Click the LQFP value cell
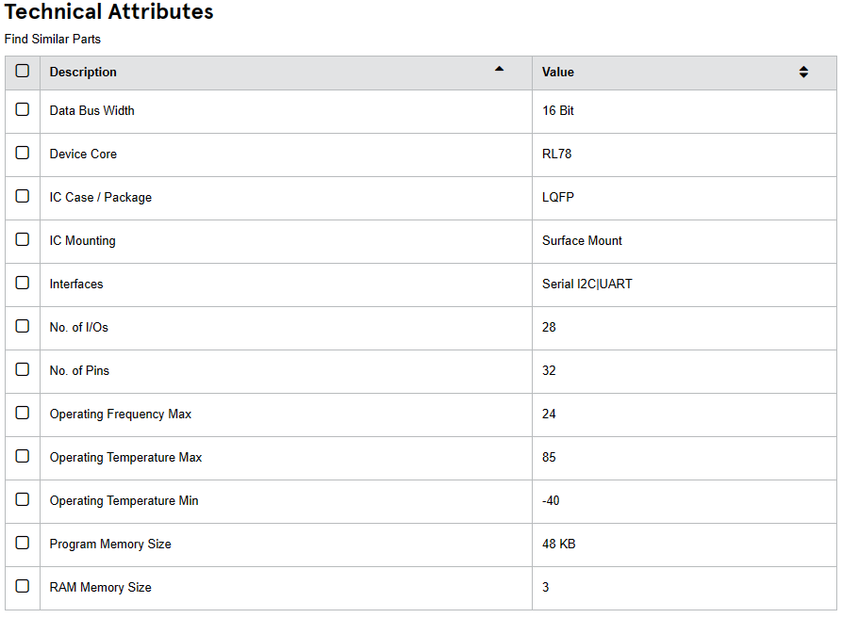 pyautogui.click(x=558, y=198)
